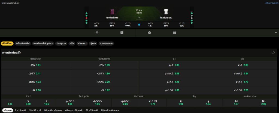The width and height of the screenshot is (279, 113).
Task: Open the VS head-to-head icon
Action: pyautogui.click(x=150, y=33)
